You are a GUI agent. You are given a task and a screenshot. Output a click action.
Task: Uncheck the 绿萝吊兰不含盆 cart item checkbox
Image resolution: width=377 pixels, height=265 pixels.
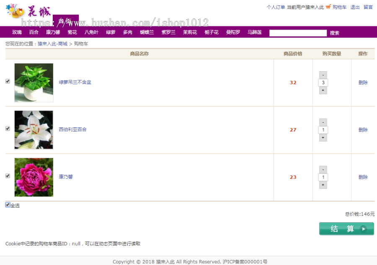click(7, 81)
